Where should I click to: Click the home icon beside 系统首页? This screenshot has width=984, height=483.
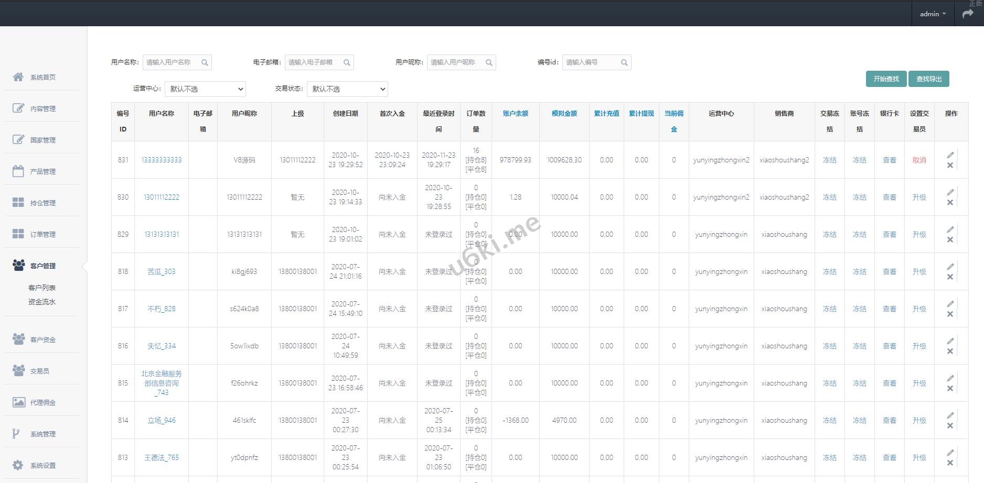(x=18, y=77)
